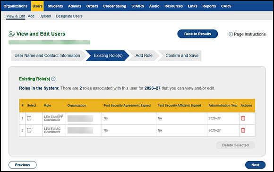Click the Page Instructions info icon

click(x=231, y=34)
